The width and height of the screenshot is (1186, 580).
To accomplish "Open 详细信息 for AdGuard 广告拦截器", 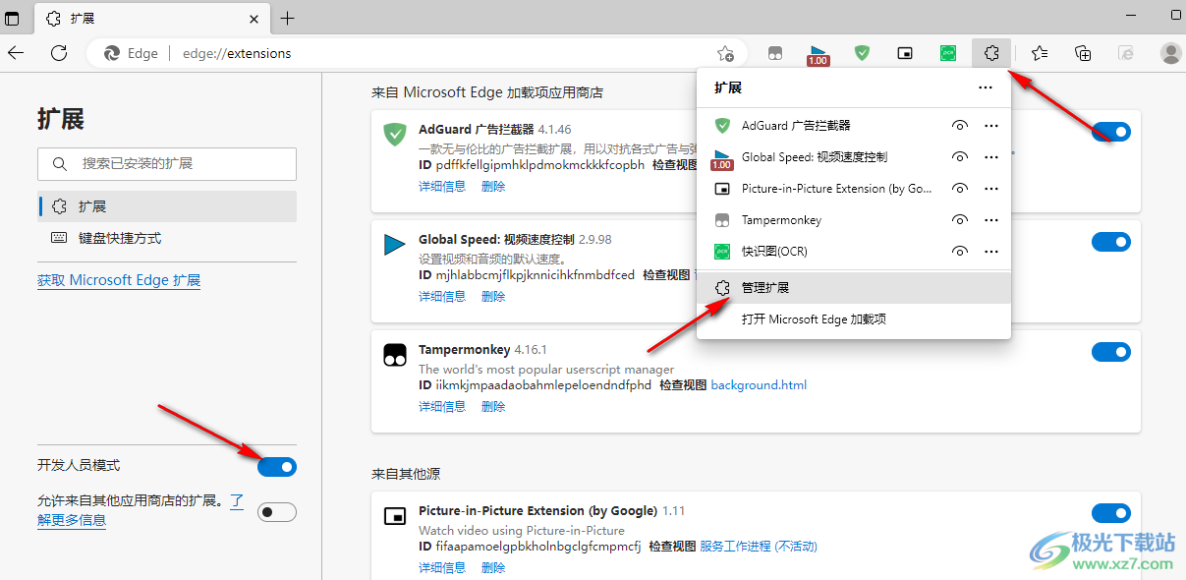I will coord(442,186).
